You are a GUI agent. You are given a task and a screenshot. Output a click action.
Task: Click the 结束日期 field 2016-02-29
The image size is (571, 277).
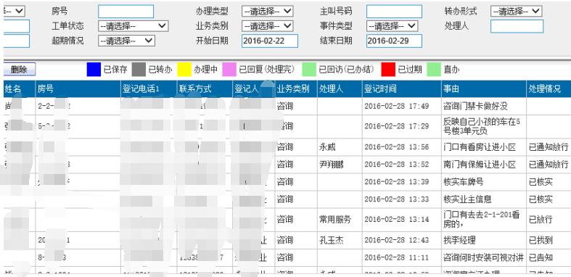[394, 41]
